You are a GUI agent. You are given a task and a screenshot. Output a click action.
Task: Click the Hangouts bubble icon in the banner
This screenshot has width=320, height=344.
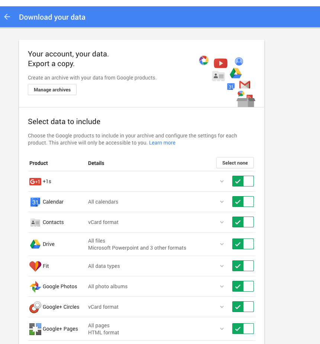[241, 94]
